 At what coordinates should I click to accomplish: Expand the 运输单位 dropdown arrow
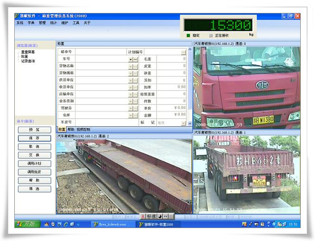(x=131, y=94)
